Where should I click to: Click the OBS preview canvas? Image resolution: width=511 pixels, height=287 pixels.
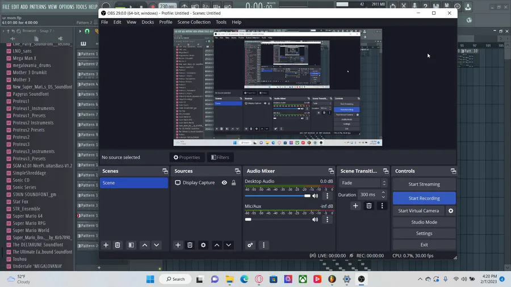pos(278,87)
